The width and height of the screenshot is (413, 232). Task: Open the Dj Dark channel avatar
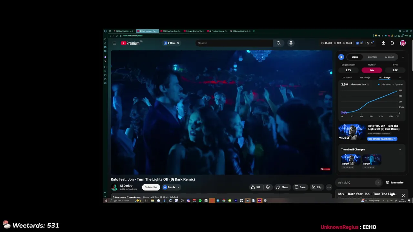click(x=114, y=187)
